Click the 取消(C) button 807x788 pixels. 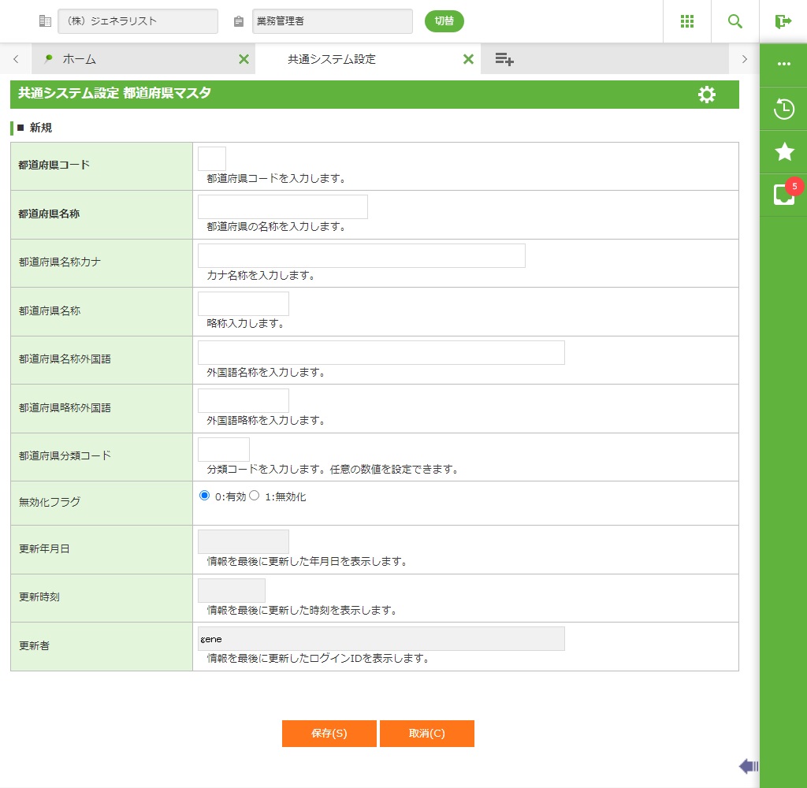[x=426, y=733]
